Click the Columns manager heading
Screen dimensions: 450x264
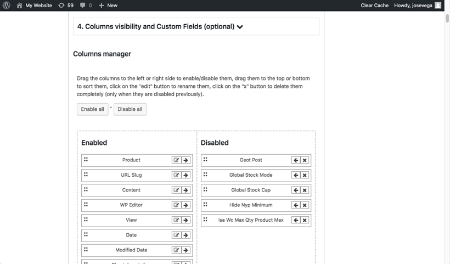pyautogui.click(x=102, y=54)
